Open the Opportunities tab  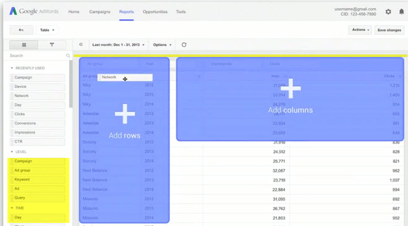click(x=155, y=12)
